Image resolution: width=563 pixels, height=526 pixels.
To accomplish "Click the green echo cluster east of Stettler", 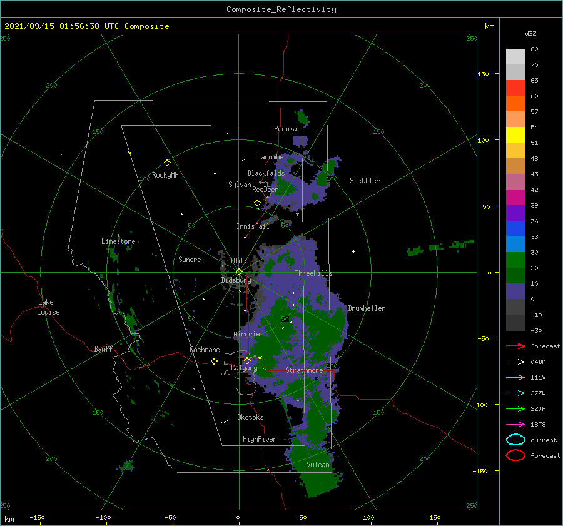I will (x=441, y=247).
